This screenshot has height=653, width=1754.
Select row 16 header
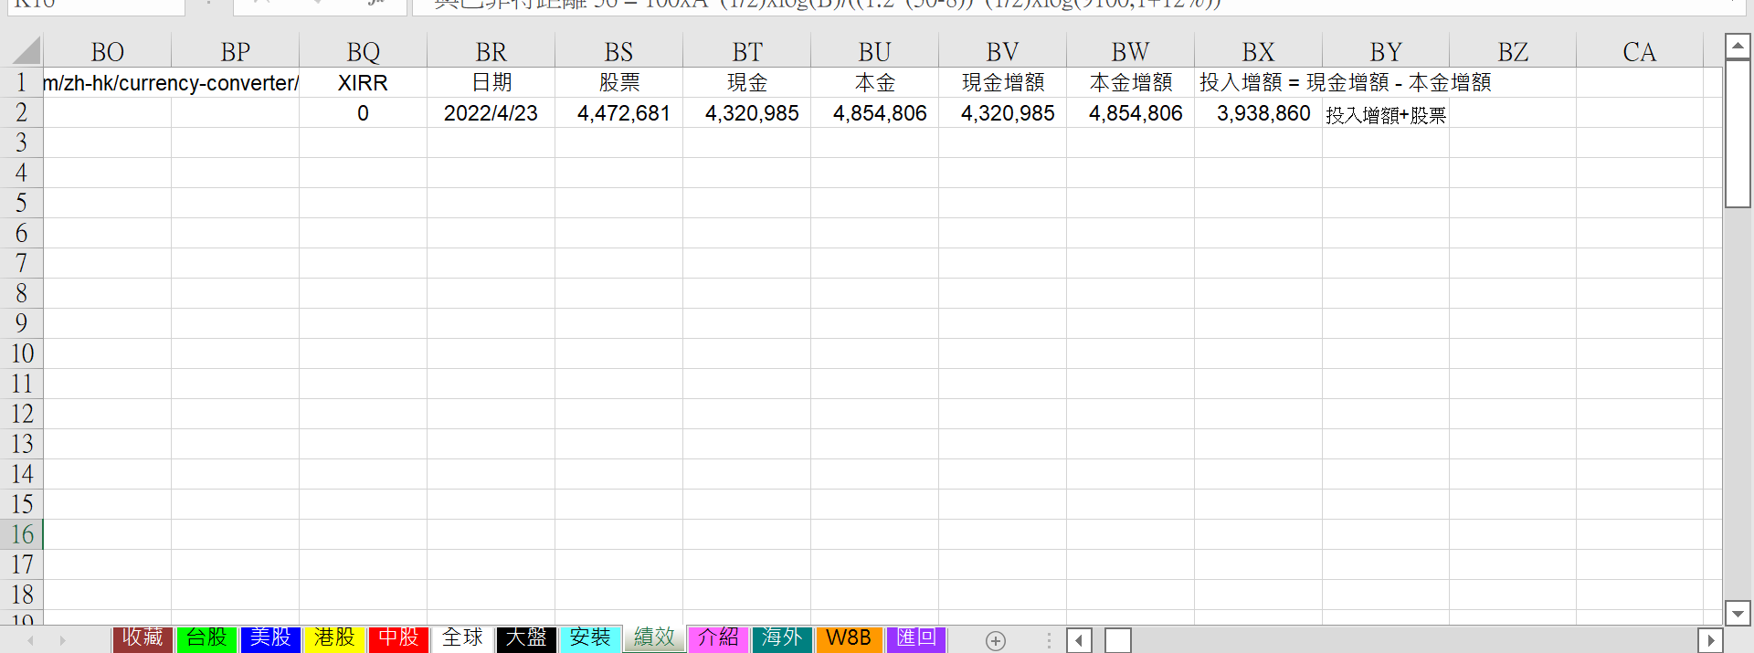(x=22, y=534)
